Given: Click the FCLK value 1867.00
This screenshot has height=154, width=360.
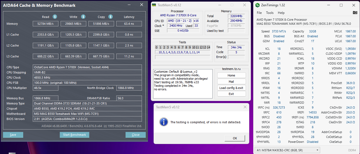Looking at the screenshot, I should (350, 36).
